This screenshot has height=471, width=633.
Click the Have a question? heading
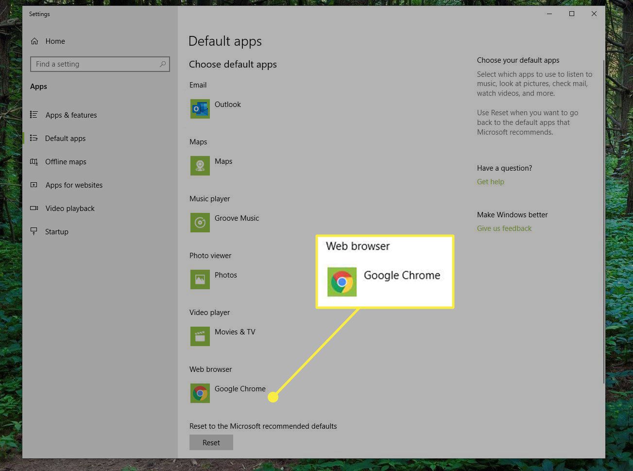point(504,168)
